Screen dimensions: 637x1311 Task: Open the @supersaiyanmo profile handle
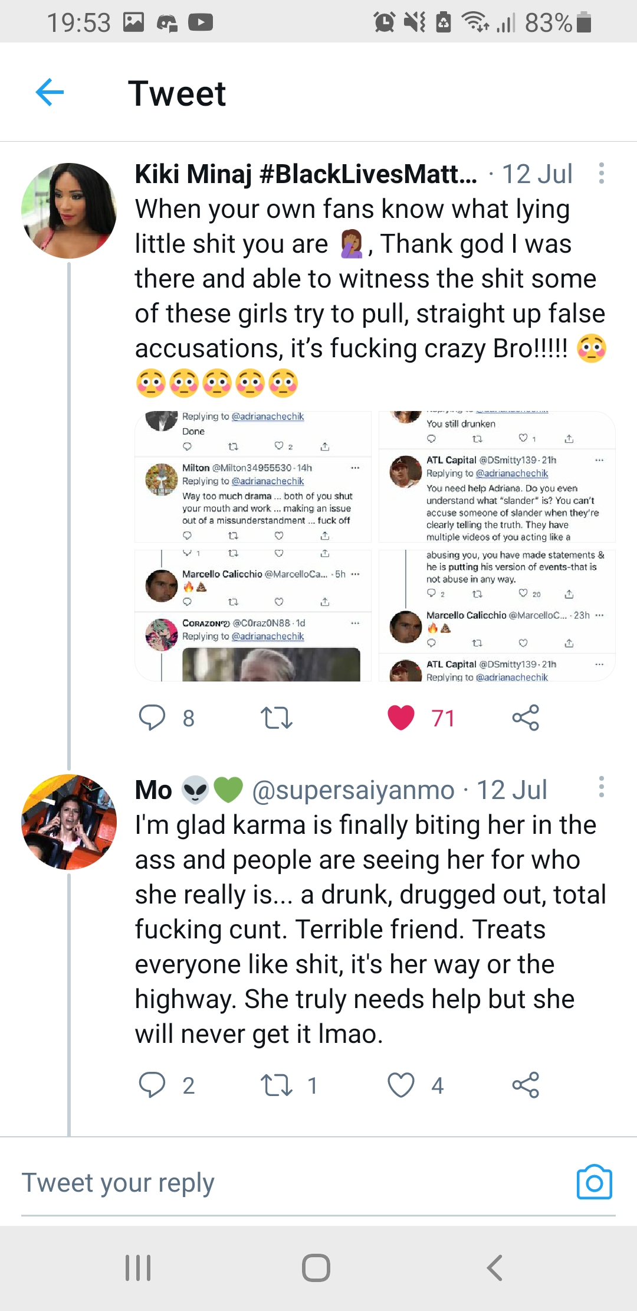[x=353, y=790]
